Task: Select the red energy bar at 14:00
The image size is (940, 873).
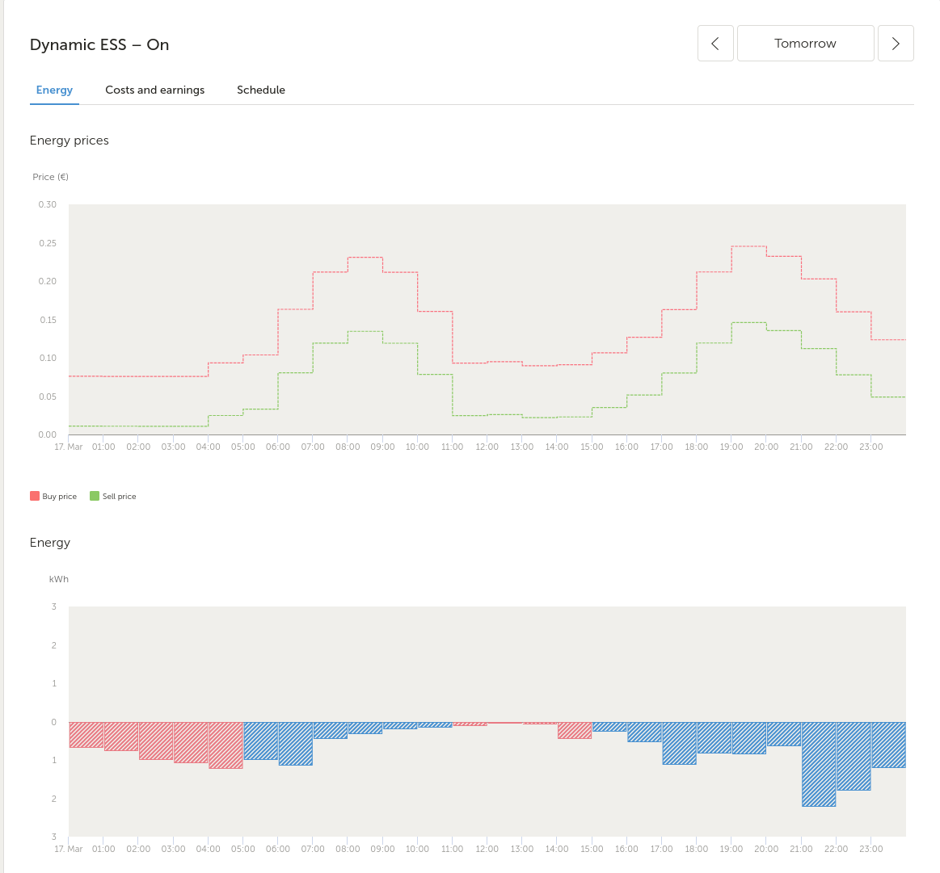Action: [x=575, y=730]
